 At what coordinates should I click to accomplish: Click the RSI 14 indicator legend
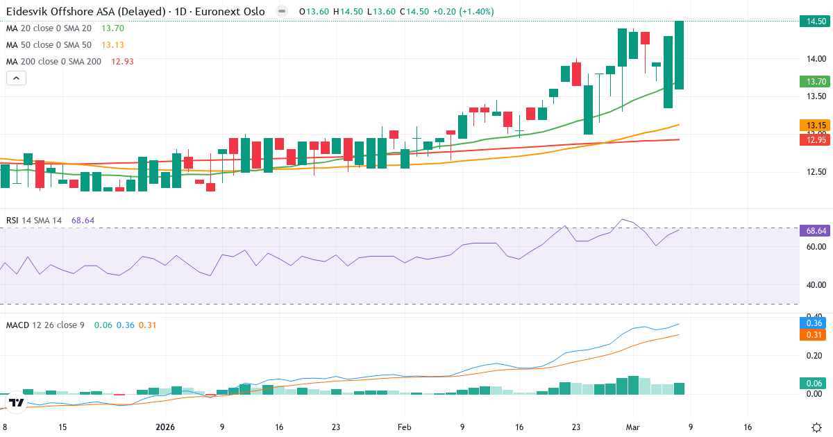click(34, 221)
